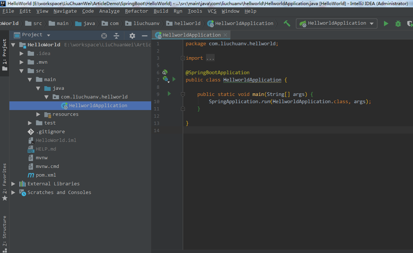Viewport: 413px width, 253px height.
Task: Open the Refactor menu
Action: click(136, 11)
